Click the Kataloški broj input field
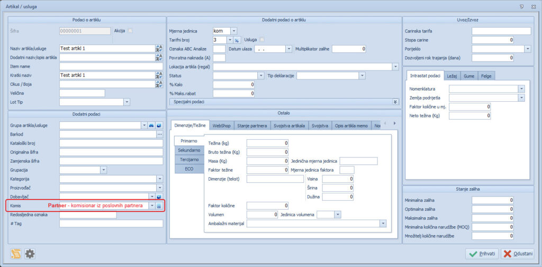The width and height of the screenshot is (542, 267). [111, 143]
